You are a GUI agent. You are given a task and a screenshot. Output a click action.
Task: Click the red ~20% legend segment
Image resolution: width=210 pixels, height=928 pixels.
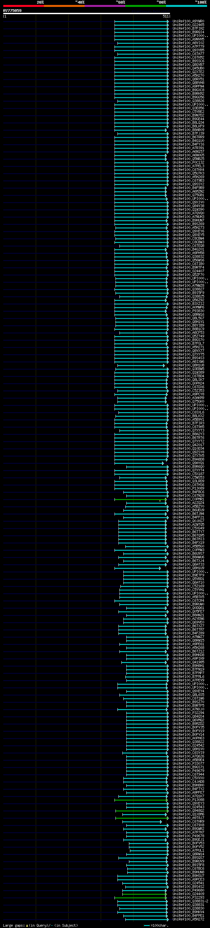(x=23, y=6)
